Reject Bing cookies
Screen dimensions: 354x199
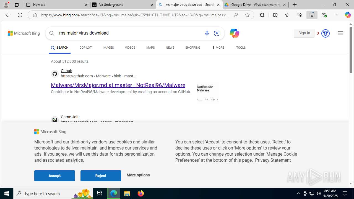(101, 176)
